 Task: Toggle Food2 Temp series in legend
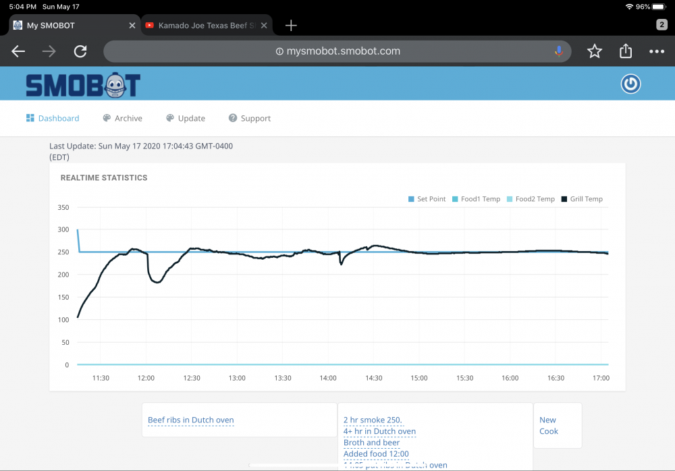click(x=531, y=199)
